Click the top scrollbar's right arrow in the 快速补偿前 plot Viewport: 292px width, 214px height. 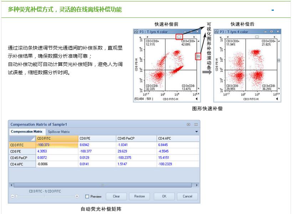(194, 37)
